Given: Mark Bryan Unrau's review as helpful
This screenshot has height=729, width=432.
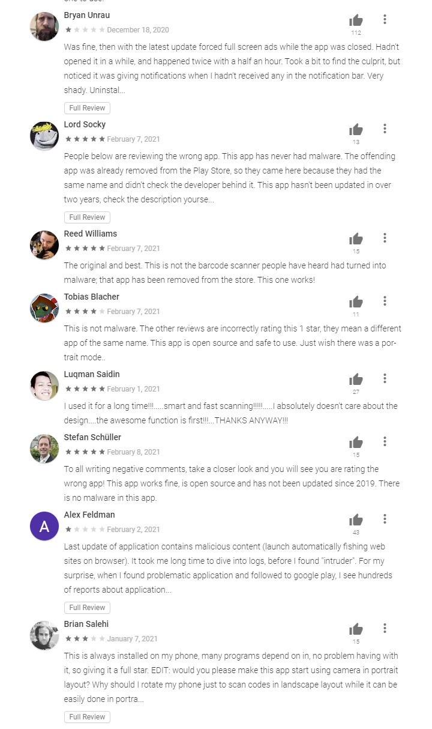Looking at the screenshot, I should click(x=356, y=20).
